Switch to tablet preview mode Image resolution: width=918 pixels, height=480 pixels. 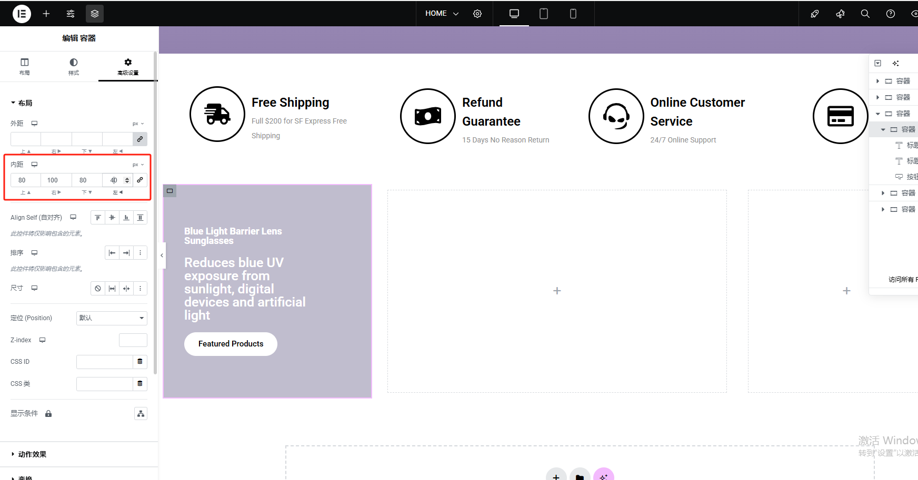[544, 14]
